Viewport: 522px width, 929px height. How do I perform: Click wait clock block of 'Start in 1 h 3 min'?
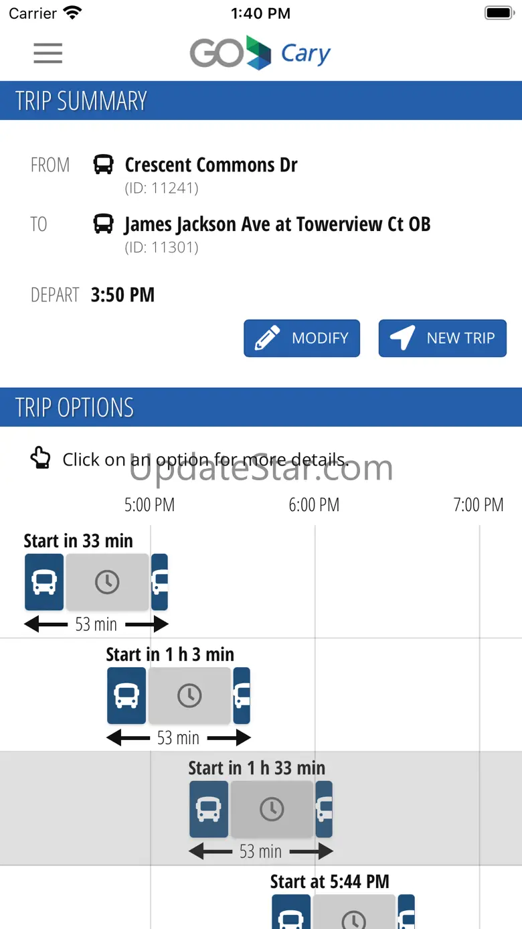(189, 696)
